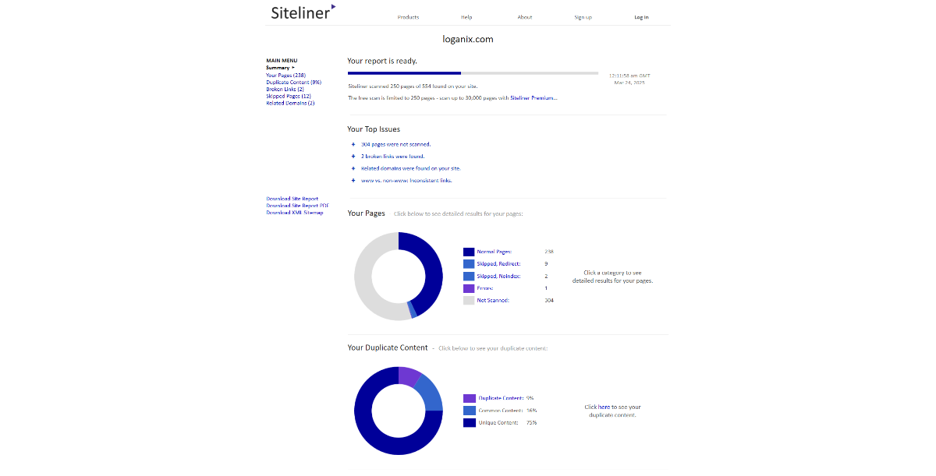Select Summary in the Main Menu

(x=279, y=68)
